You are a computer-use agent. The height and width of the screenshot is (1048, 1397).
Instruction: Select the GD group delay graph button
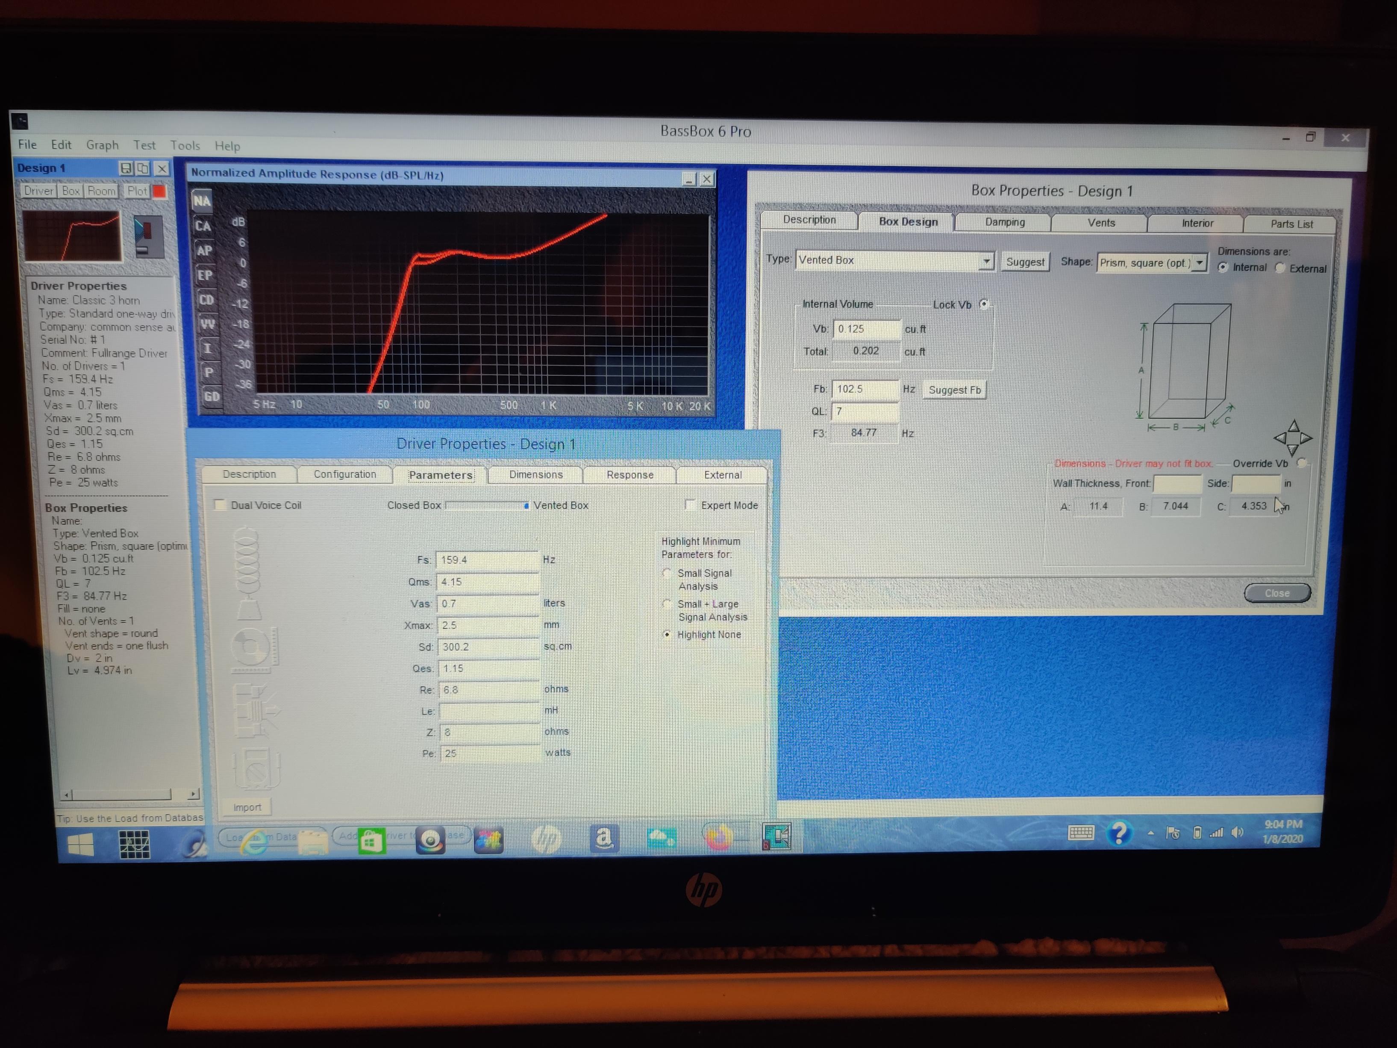pyautogui.click(x=212, y=396)
